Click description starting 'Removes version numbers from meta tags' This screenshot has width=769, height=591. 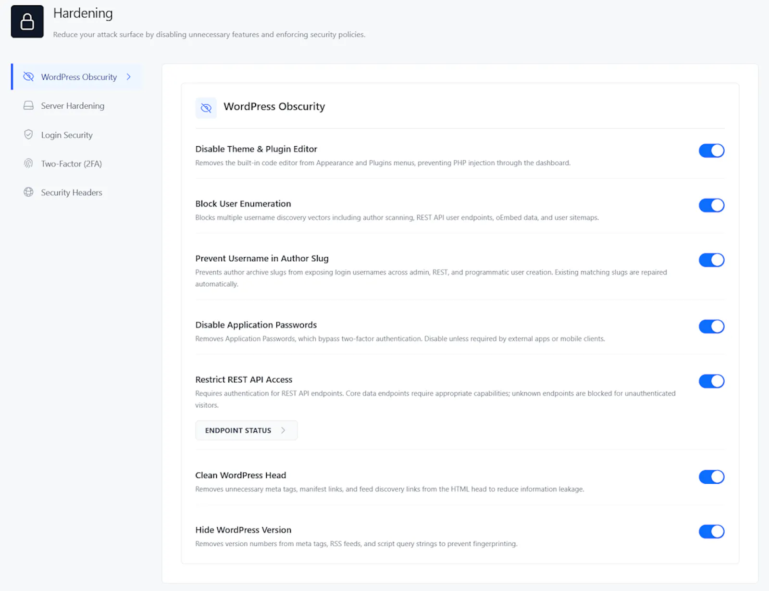tap(356, 544)
